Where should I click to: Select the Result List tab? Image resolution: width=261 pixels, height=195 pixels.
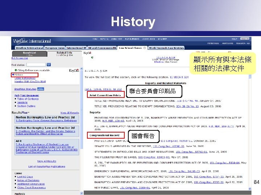29,54
